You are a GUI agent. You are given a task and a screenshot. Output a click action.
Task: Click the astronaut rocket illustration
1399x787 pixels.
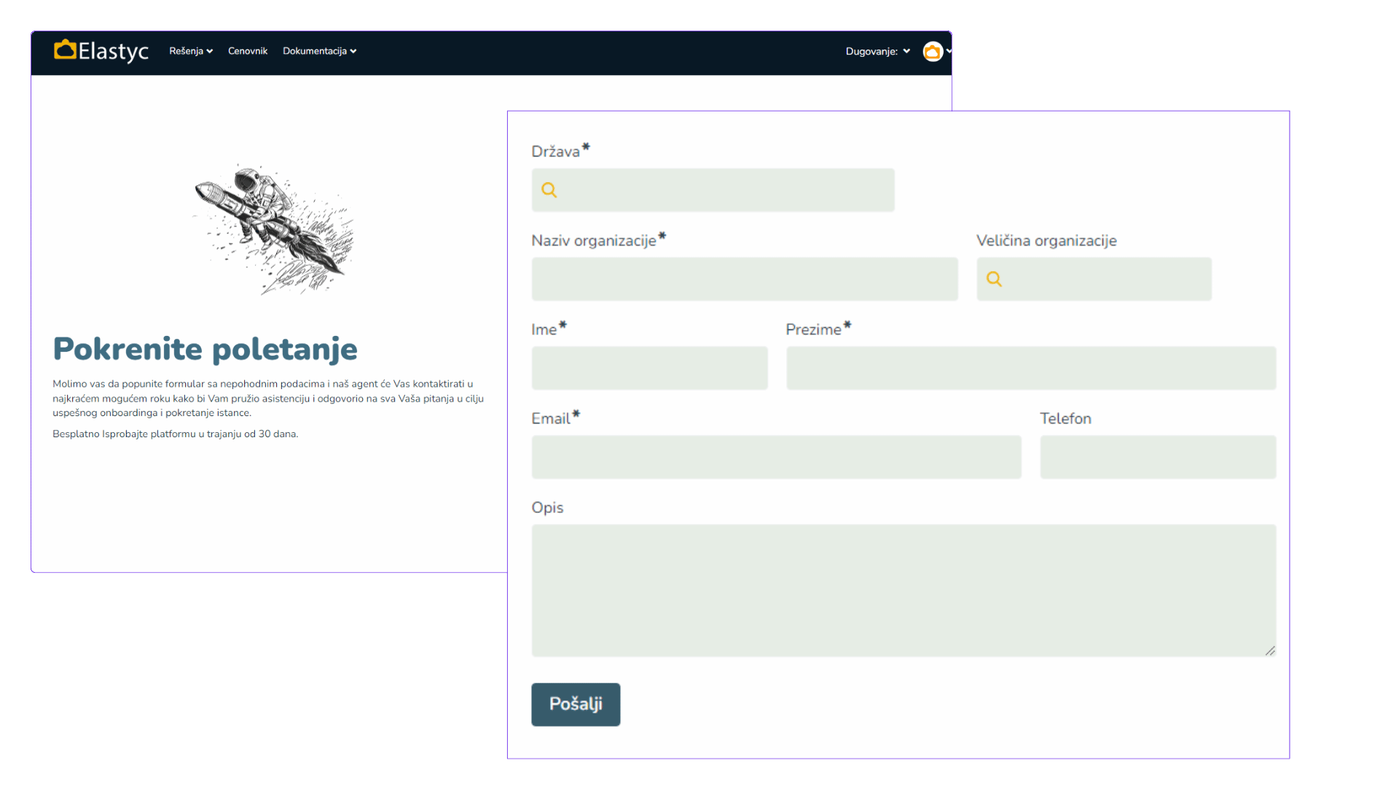[x=274, y=230]
